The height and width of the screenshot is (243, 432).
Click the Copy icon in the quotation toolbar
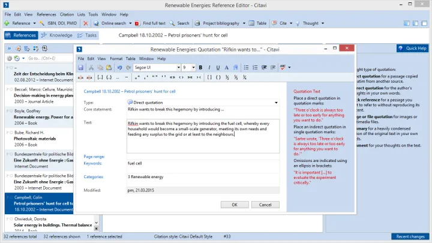coord(100,67)
